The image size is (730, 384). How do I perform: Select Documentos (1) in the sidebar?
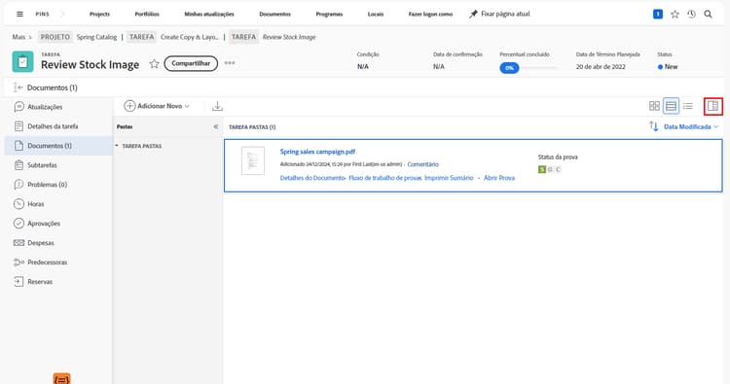click(58, 146)
